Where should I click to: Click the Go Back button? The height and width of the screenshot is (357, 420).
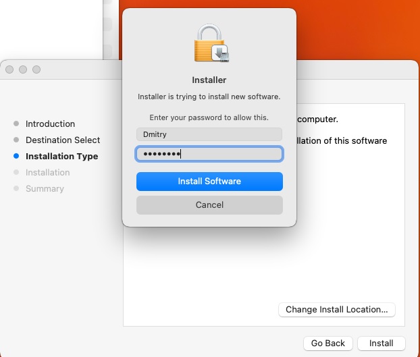tap(327, 343)
